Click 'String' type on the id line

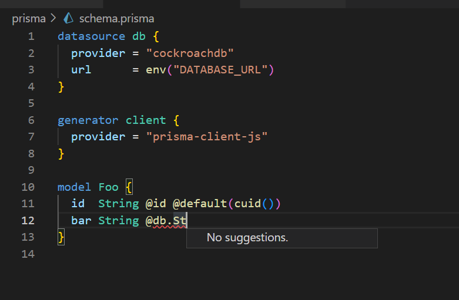[119, 204]
